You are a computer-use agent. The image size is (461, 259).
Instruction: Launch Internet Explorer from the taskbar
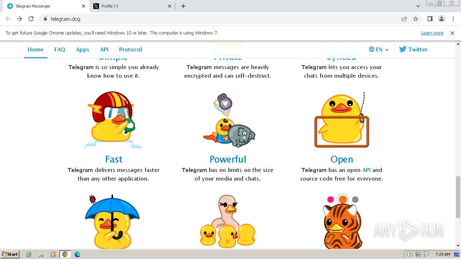coord(28,254)
